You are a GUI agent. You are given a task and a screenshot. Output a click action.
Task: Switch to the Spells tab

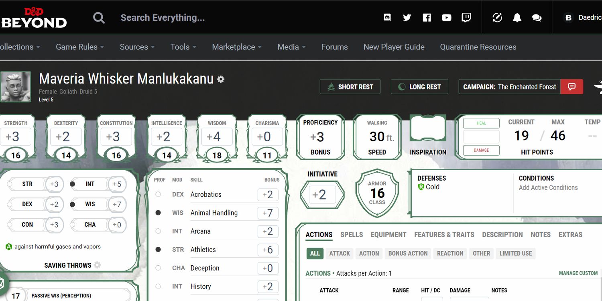[352, 235]
